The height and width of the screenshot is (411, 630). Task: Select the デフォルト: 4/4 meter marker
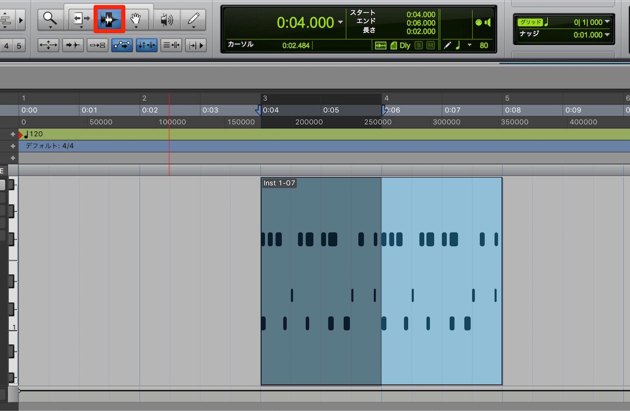click(x=49, y=146)
